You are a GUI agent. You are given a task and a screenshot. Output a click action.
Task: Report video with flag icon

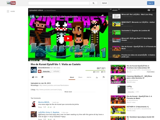pyautogui.click(x=104, y=77)
